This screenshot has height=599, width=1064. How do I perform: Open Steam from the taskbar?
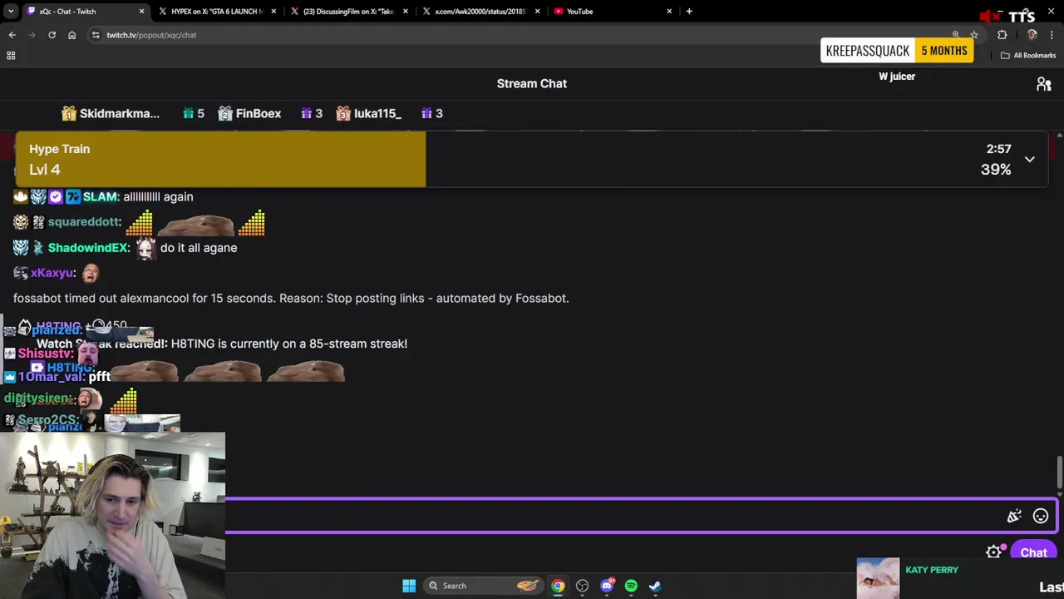click(x=655, y=586)
